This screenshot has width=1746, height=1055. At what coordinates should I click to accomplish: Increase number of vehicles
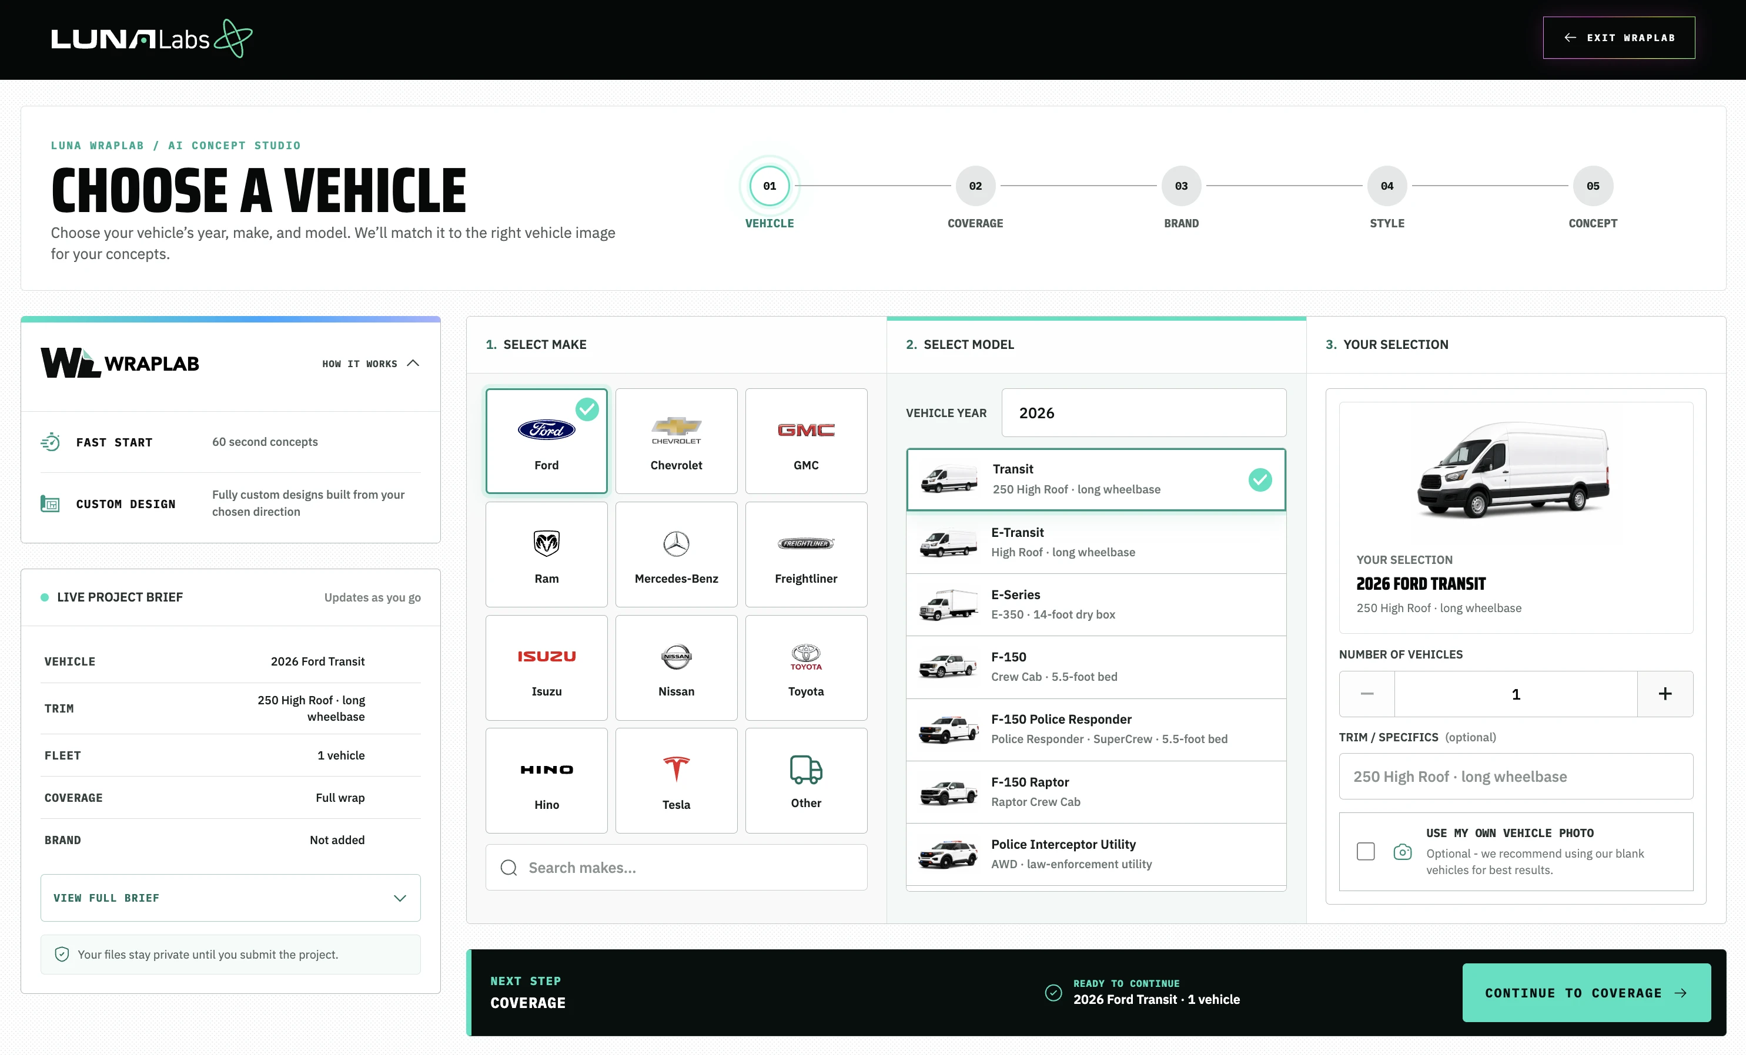(1665, 694)
